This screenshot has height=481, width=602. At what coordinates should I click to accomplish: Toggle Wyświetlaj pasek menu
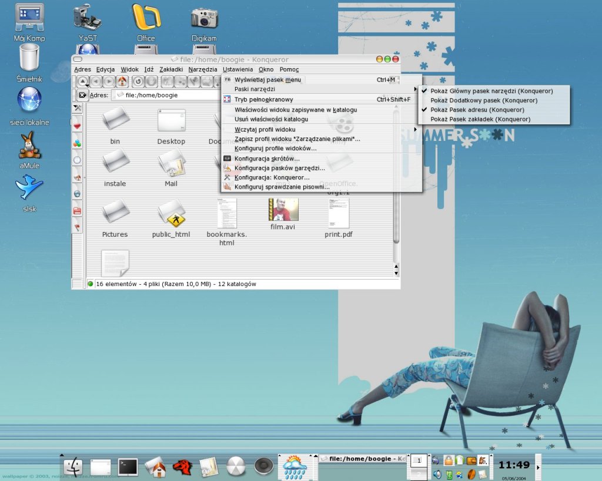322,80
